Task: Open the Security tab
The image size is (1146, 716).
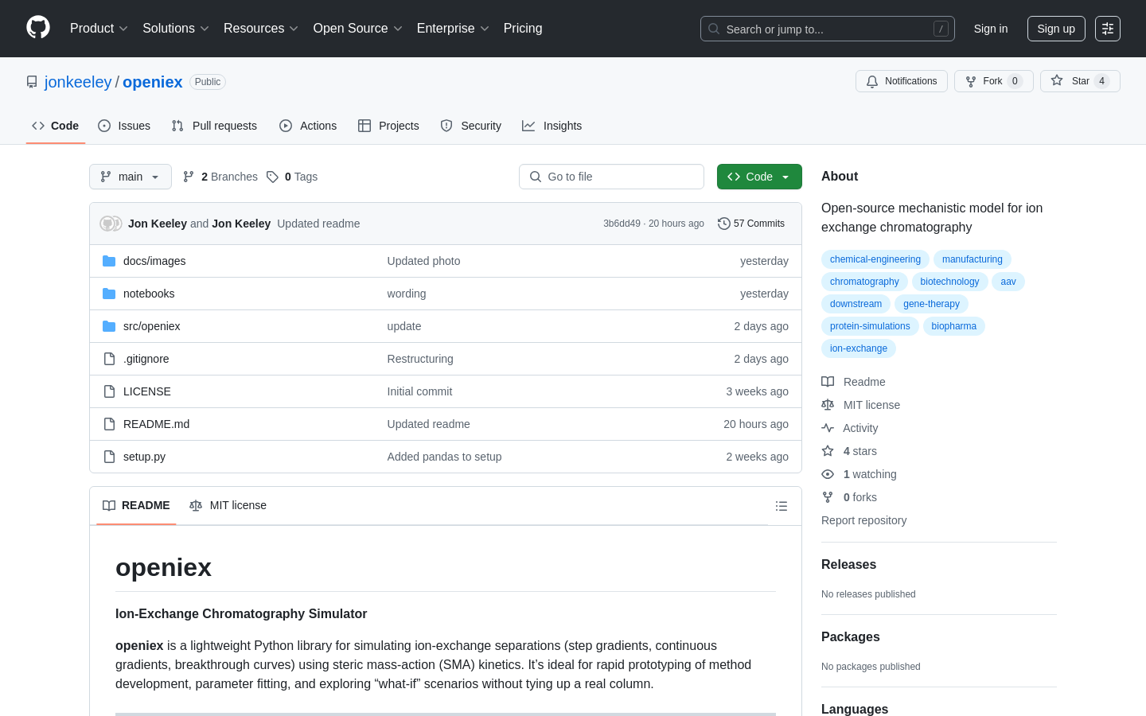Action: 471,126
